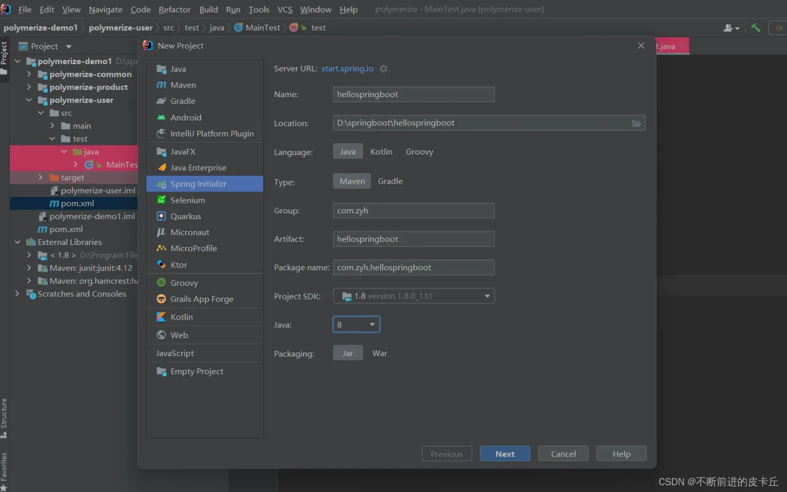Set build type to Maven
787x492 pixels.
pyautogui.click(x=352, y=181)
